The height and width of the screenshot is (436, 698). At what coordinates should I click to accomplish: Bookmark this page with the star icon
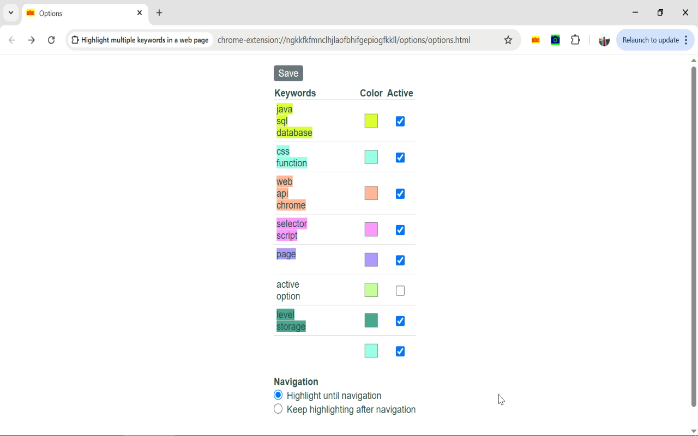508,40
